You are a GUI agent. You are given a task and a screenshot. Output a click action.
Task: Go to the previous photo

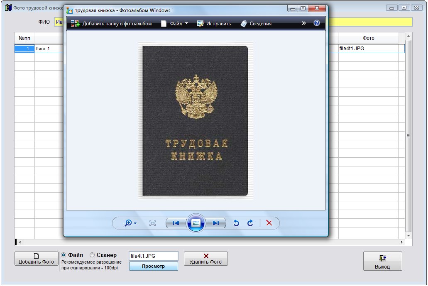[176, 223]
